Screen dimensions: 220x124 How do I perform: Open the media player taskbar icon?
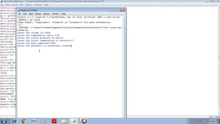(x=44, y=121)
